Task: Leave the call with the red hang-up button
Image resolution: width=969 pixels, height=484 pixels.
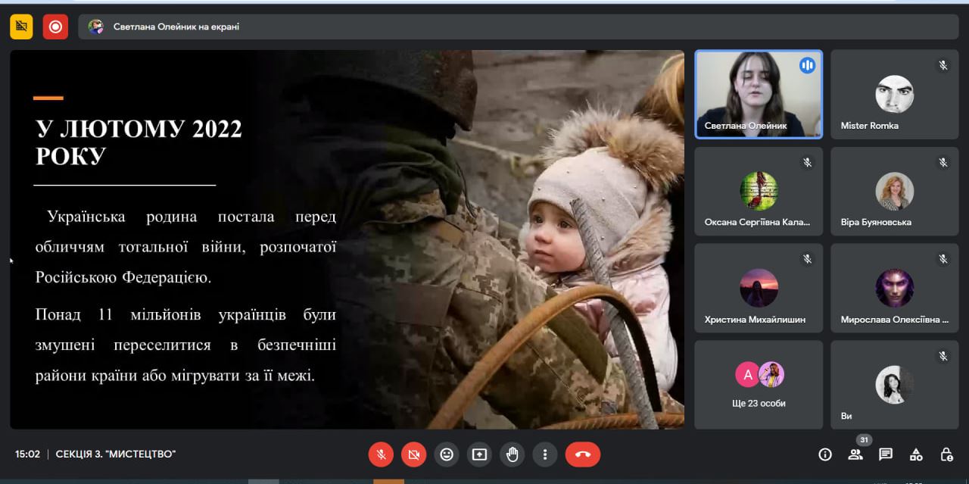Action: click(582, 454)
